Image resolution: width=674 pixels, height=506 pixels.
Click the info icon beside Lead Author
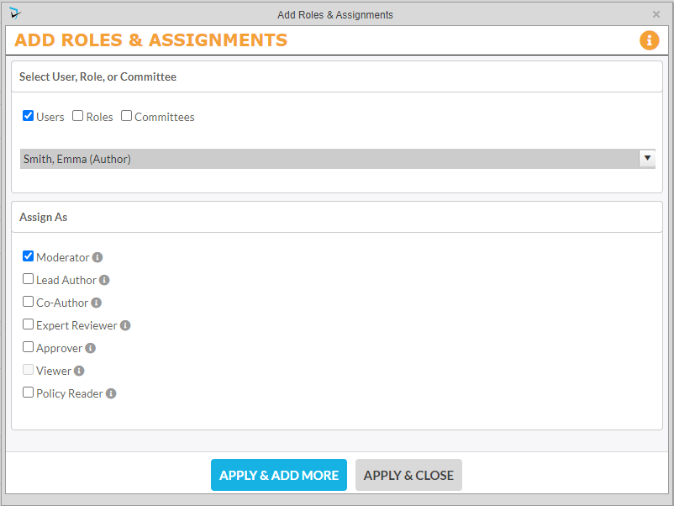click(x=104, y=280)
